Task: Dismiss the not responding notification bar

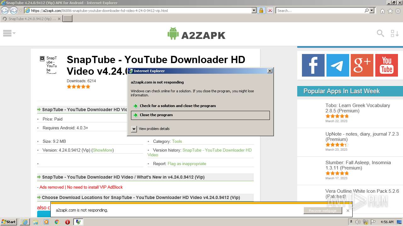Action: click(348, 211)
